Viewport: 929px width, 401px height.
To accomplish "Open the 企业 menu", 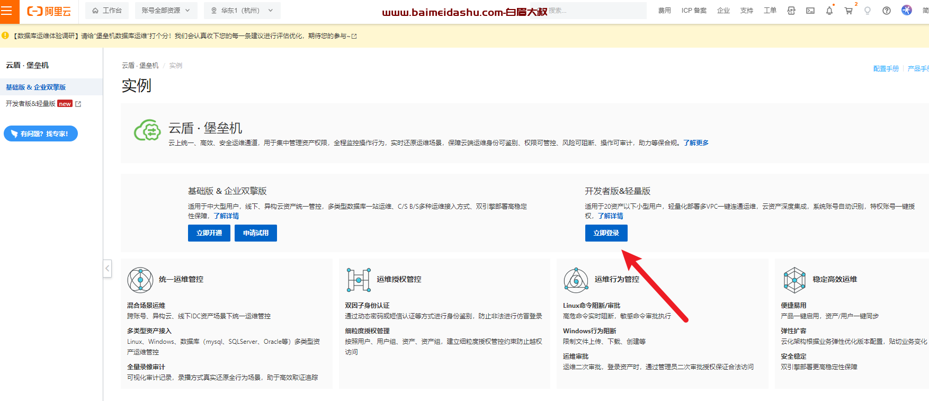I will click(723, 11).
